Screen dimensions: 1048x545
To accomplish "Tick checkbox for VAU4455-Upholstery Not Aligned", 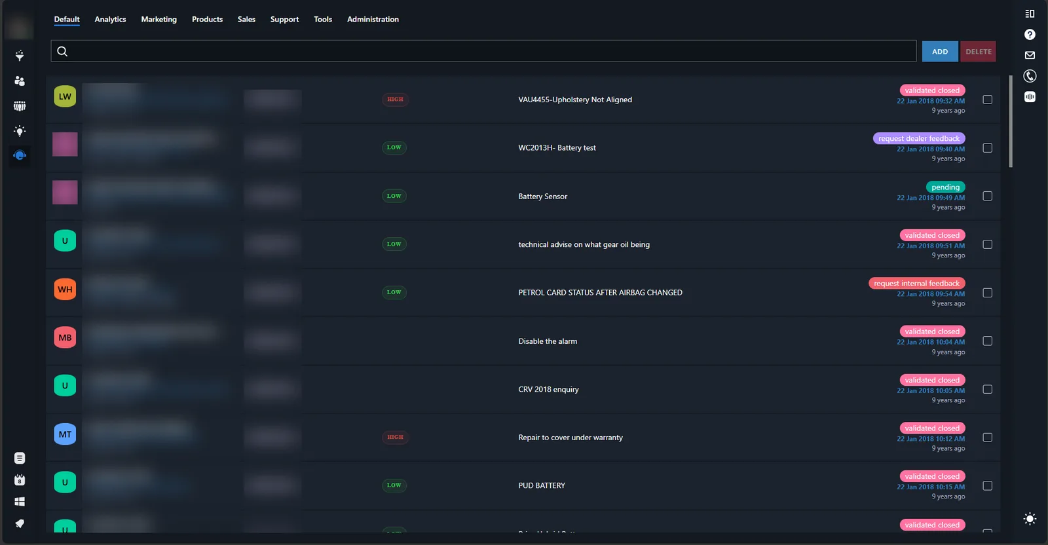I will [x=988, y=100].
